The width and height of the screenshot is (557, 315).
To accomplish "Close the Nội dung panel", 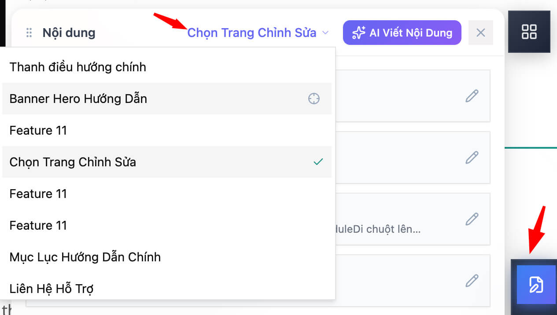I will pos(481,33).
